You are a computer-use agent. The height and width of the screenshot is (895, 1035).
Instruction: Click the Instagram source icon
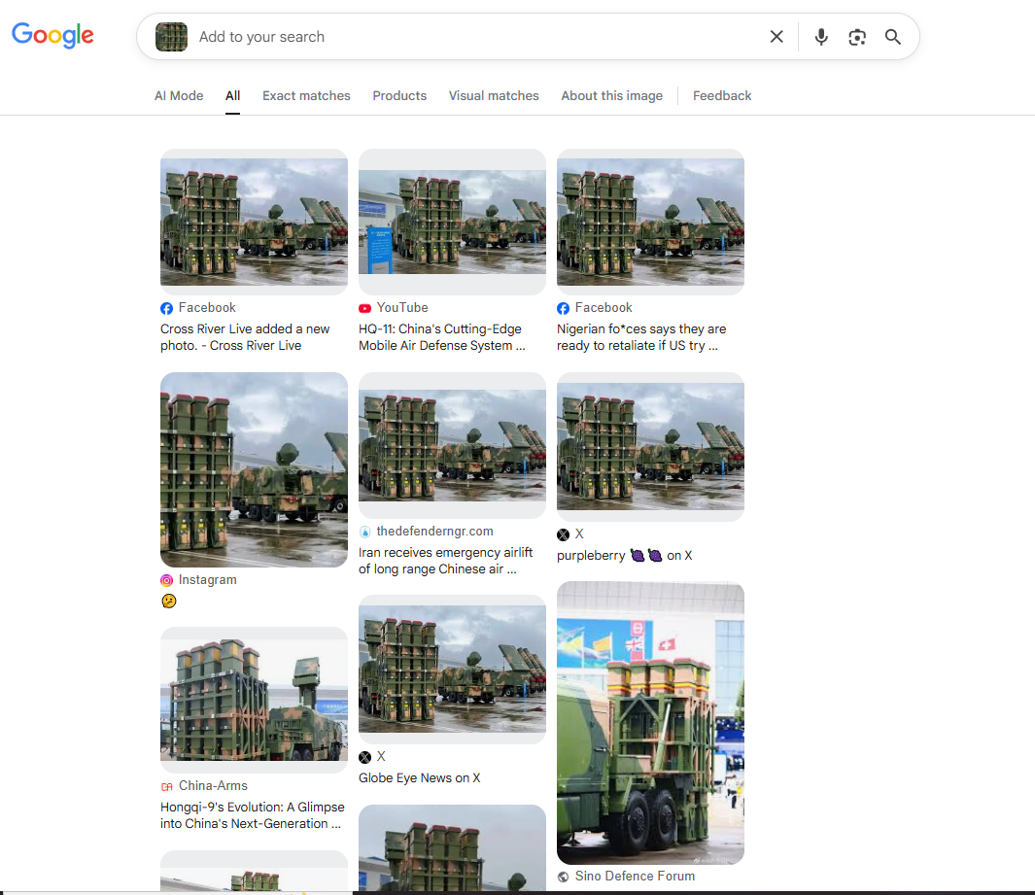point(167,580)
